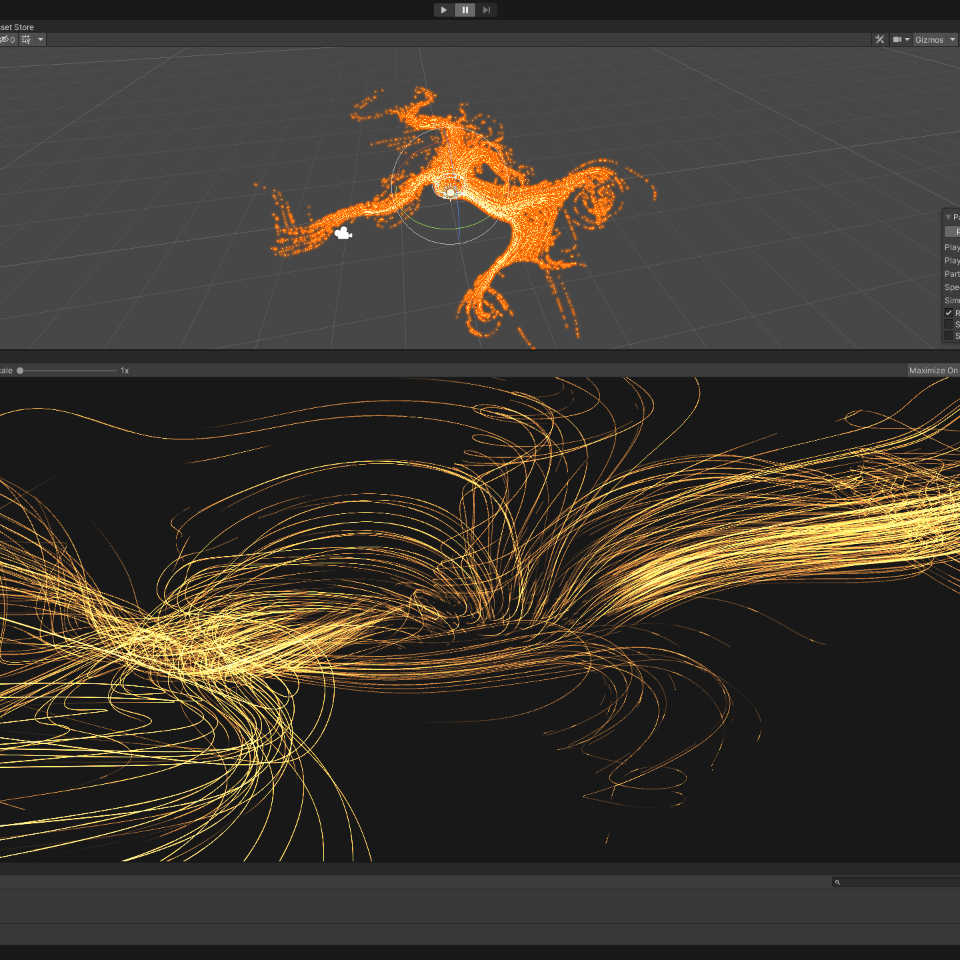Click the Game view scale slider handle
The image size is (960, 960).
20,371
